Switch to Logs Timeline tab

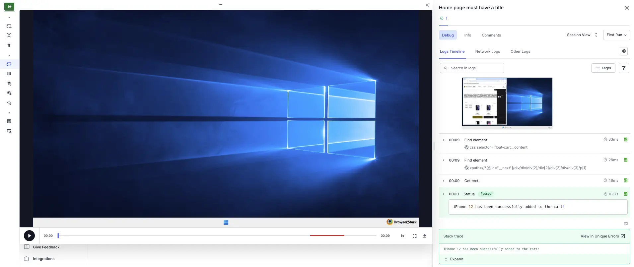point(452,51)
